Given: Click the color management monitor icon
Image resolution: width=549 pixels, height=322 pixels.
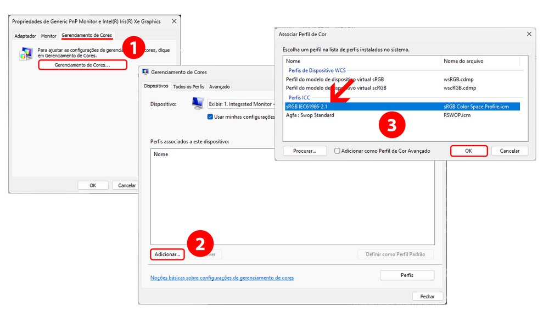Looking at the screenshot, I should click(x=26, y=54).
